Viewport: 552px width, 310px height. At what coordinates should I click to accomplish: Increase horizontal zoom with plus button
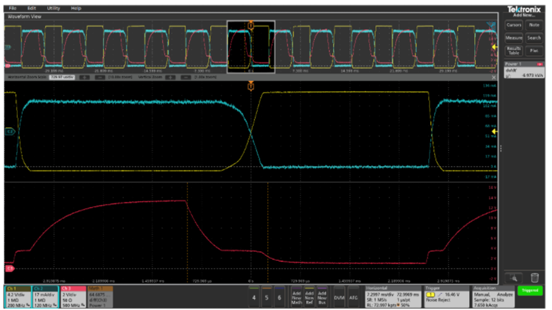(x=84, y=77)
